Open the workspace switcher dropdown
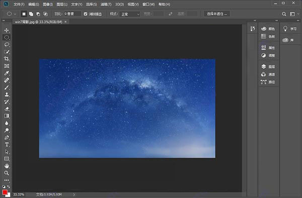 294,14
